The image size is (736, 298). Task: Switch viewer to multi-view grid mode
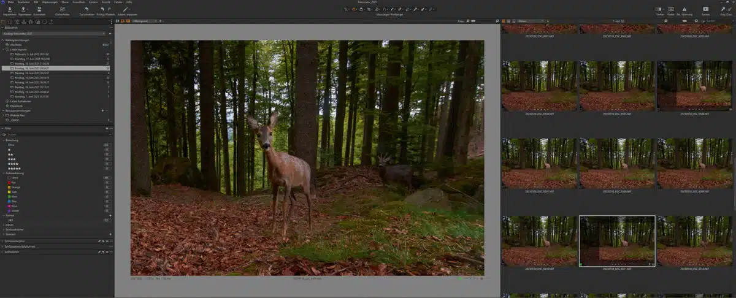point(117,21)
